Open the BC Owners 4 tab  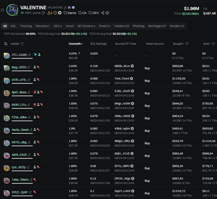tap(86, 26)
